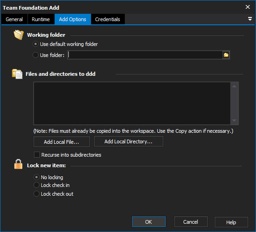256x232 pixels.
Task: Click the Working folder heading text
Action: pyautogui.click(x=46, y=35)
